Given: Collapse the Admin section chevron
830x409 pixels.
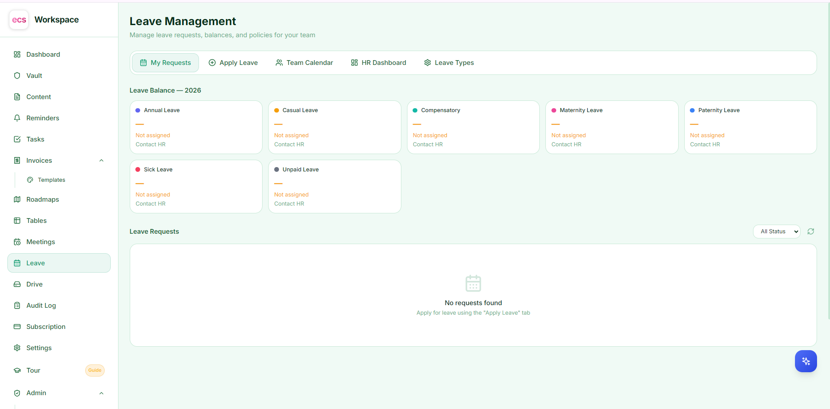Looking at the screenshot, I should coord(102,393).
